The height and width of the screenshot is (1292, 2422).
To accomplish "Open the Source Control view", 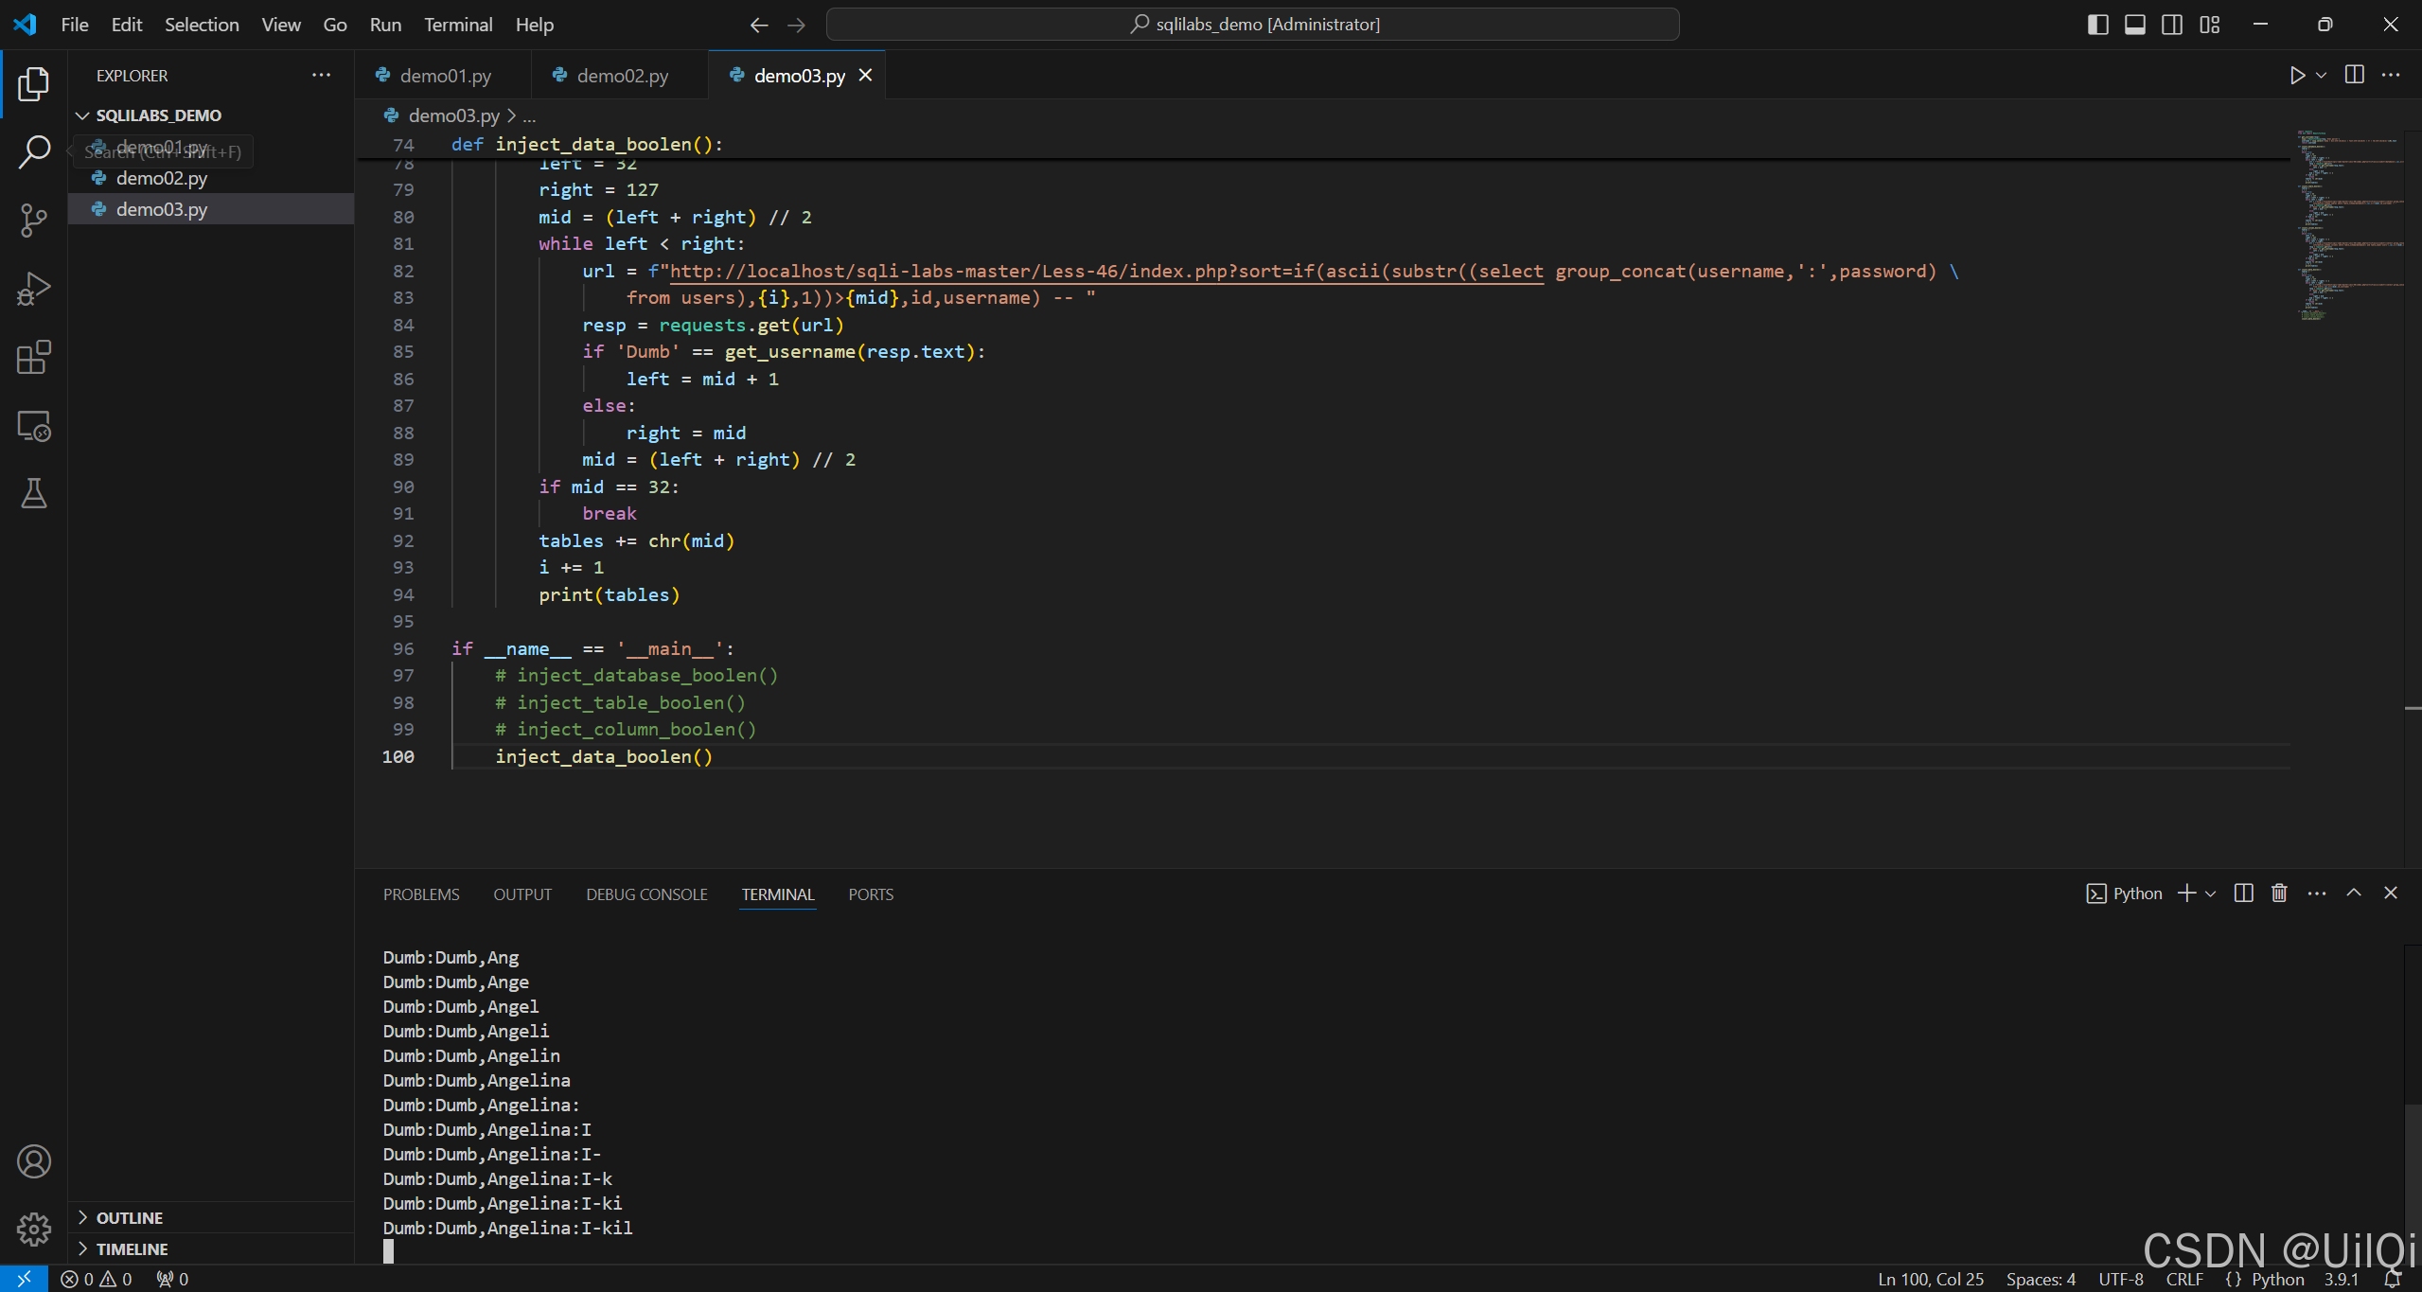I will 34,220.
